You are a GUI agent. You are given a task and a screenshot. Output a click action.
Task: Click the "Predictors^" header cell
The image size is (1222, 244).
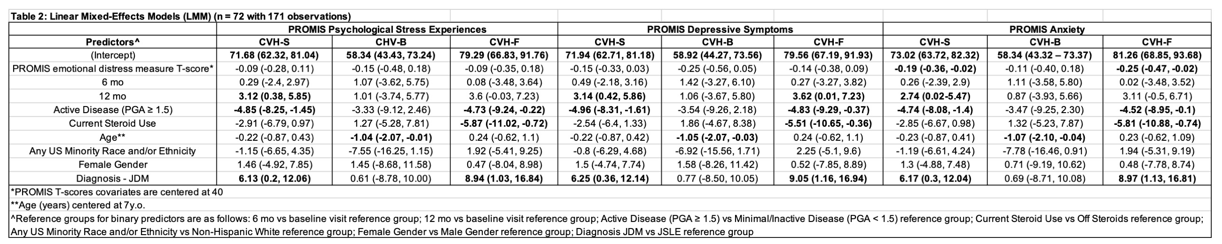pos(112,42)
